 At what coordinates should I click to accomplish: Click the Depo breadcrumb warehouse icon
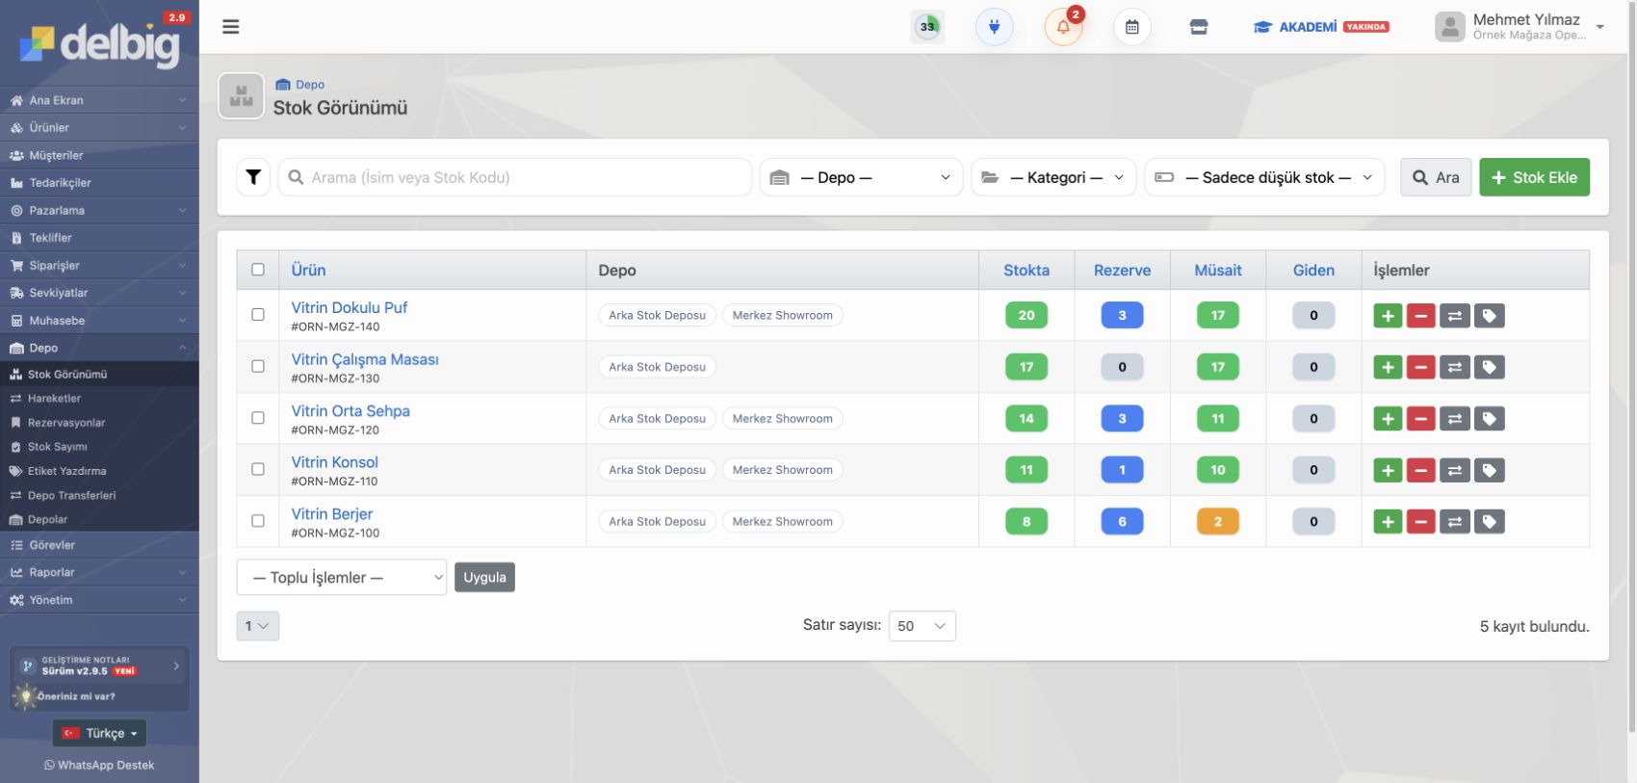(x=283, y=85)
